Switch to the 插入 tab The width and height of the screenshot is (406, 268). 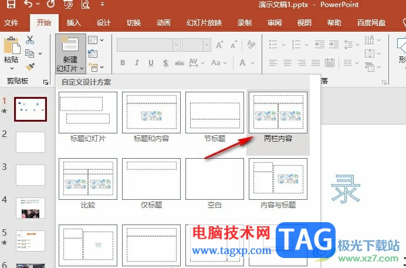[x=73, y=23]
